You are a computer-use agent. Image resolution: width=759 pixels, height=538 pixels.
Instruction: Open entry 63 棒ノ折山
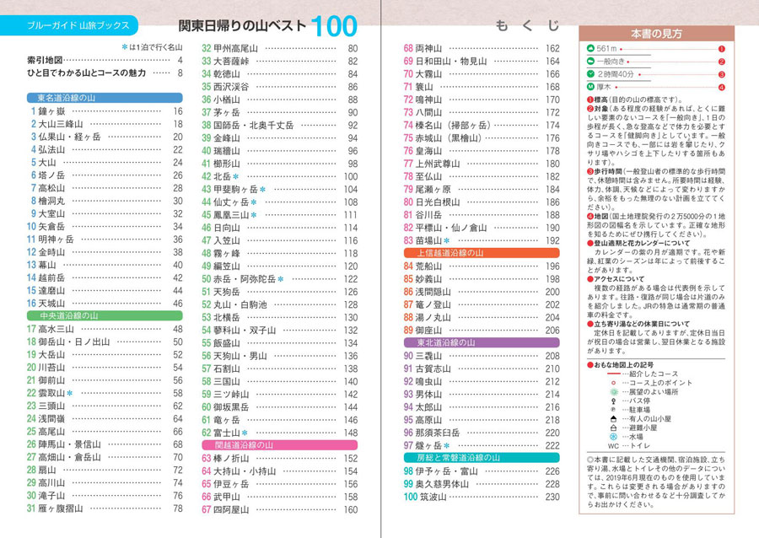(280, 459)
